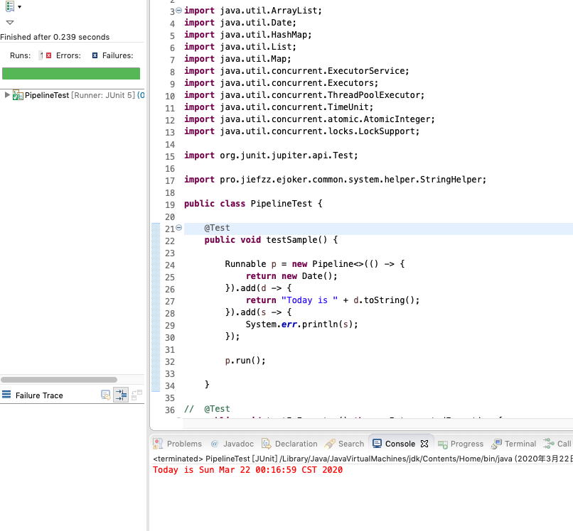Click the red Errors icon
The image size is (573, 531).
click(x=48, y=55)
